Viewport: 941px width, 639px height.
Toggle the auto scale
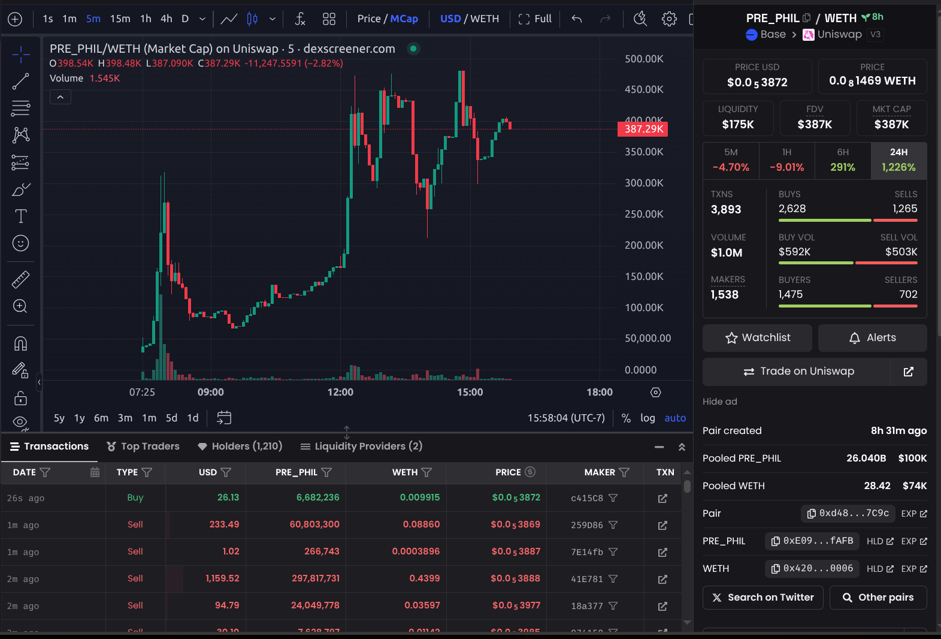[x=675, y=418]
